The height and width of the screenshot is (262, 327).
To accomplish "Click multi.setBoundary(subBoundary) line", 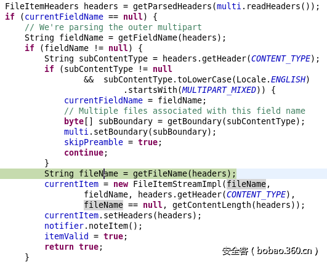I will tap(140, 132).
